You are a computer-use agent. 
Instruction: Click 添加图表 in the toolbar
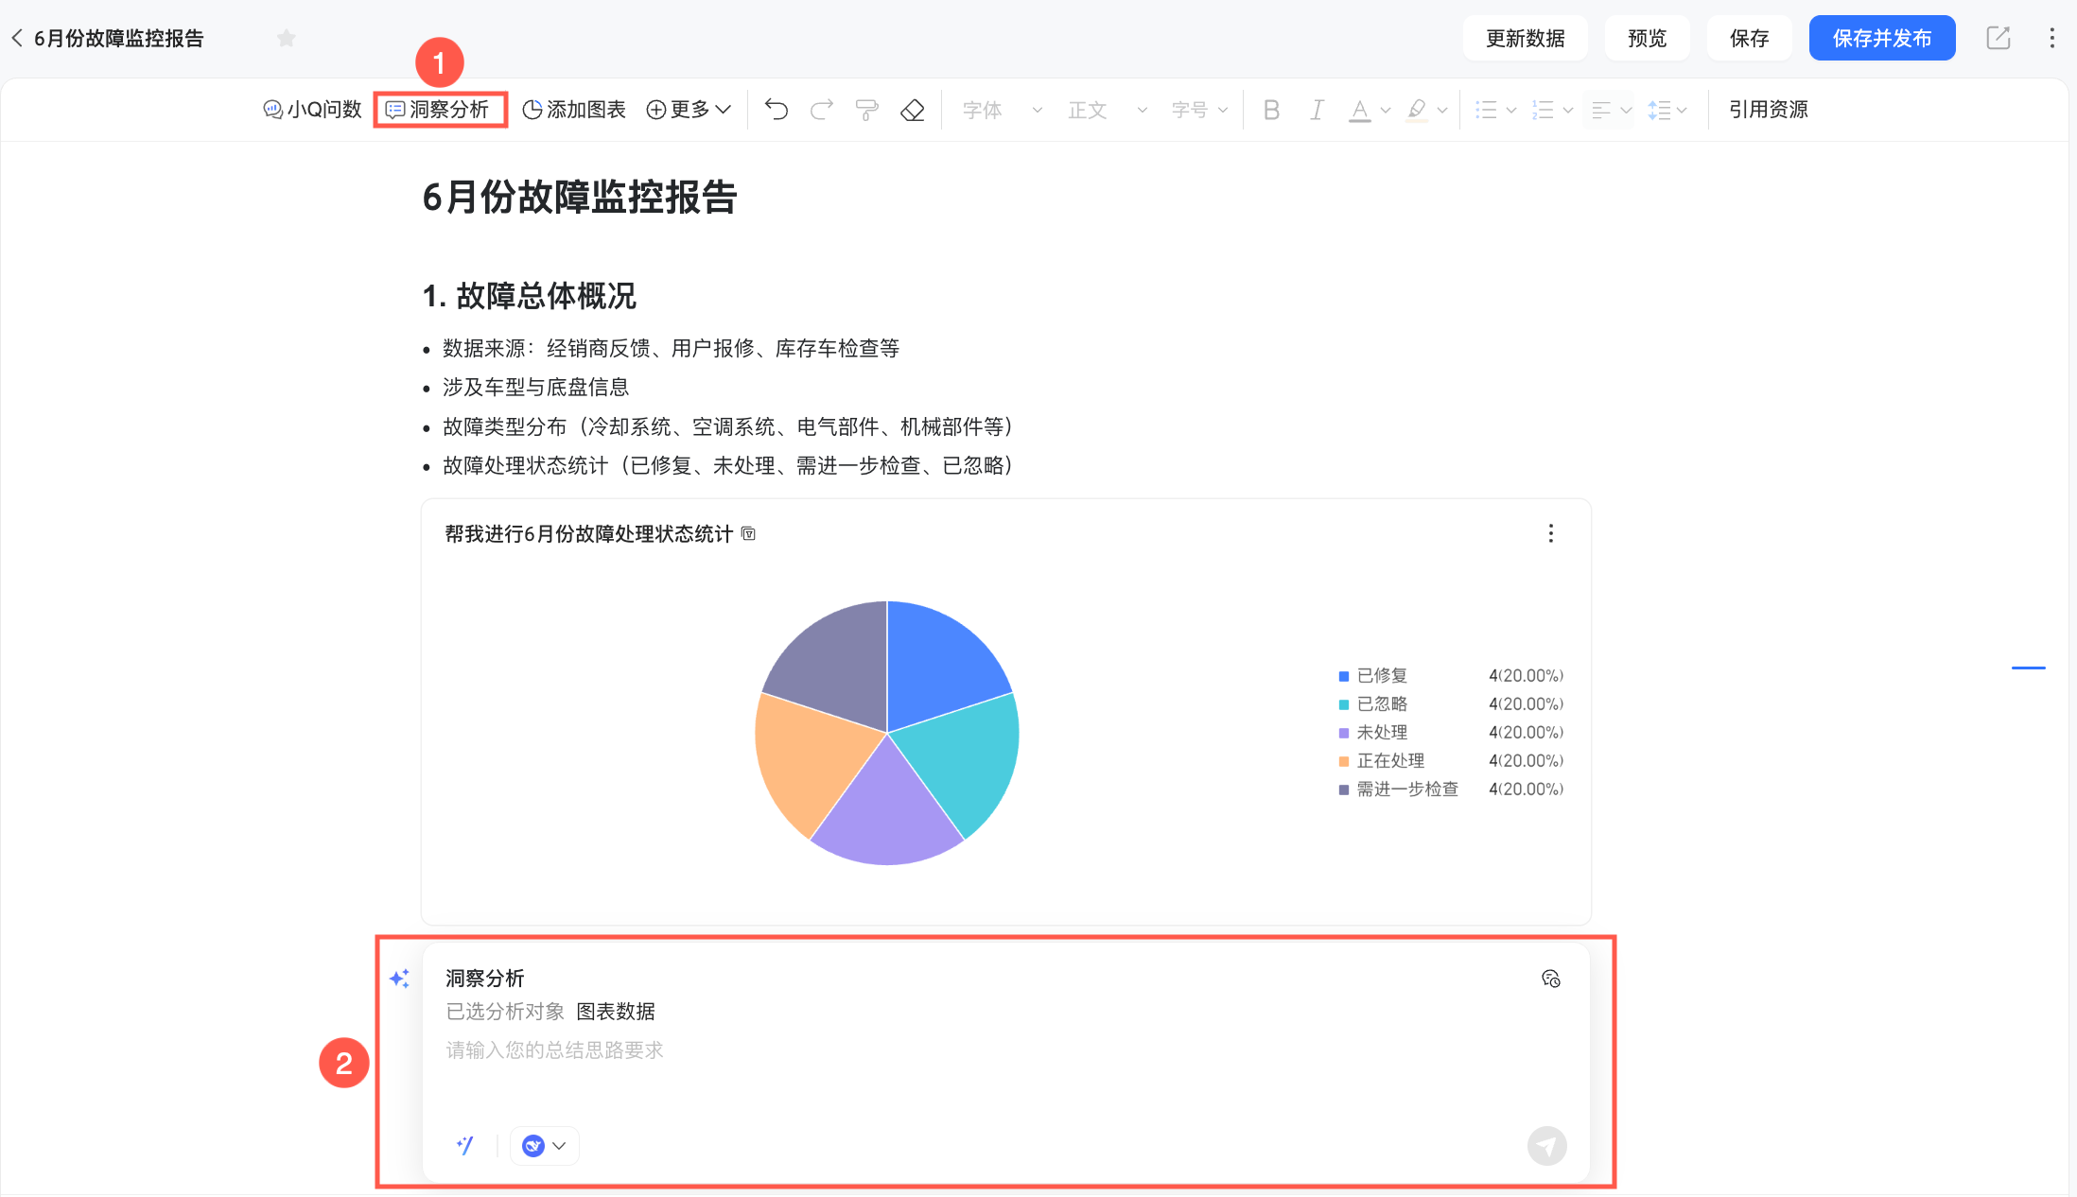574,110
